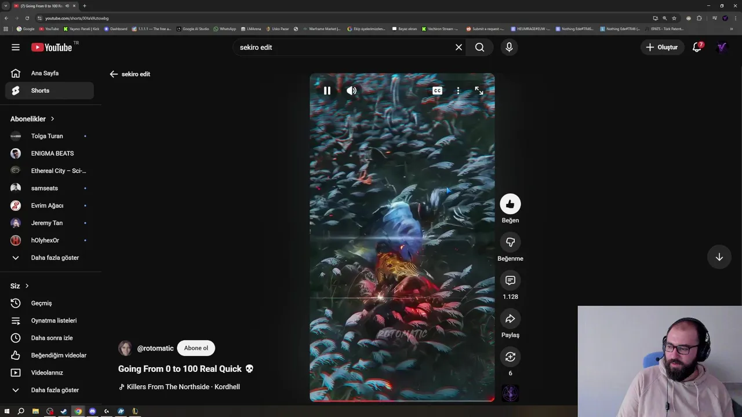Select Shorts in the sidebar

tap(50, 90)
